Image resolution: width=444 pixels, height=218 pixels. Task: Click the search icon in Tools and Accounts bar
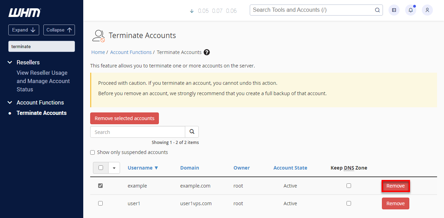tap(377, 10)
